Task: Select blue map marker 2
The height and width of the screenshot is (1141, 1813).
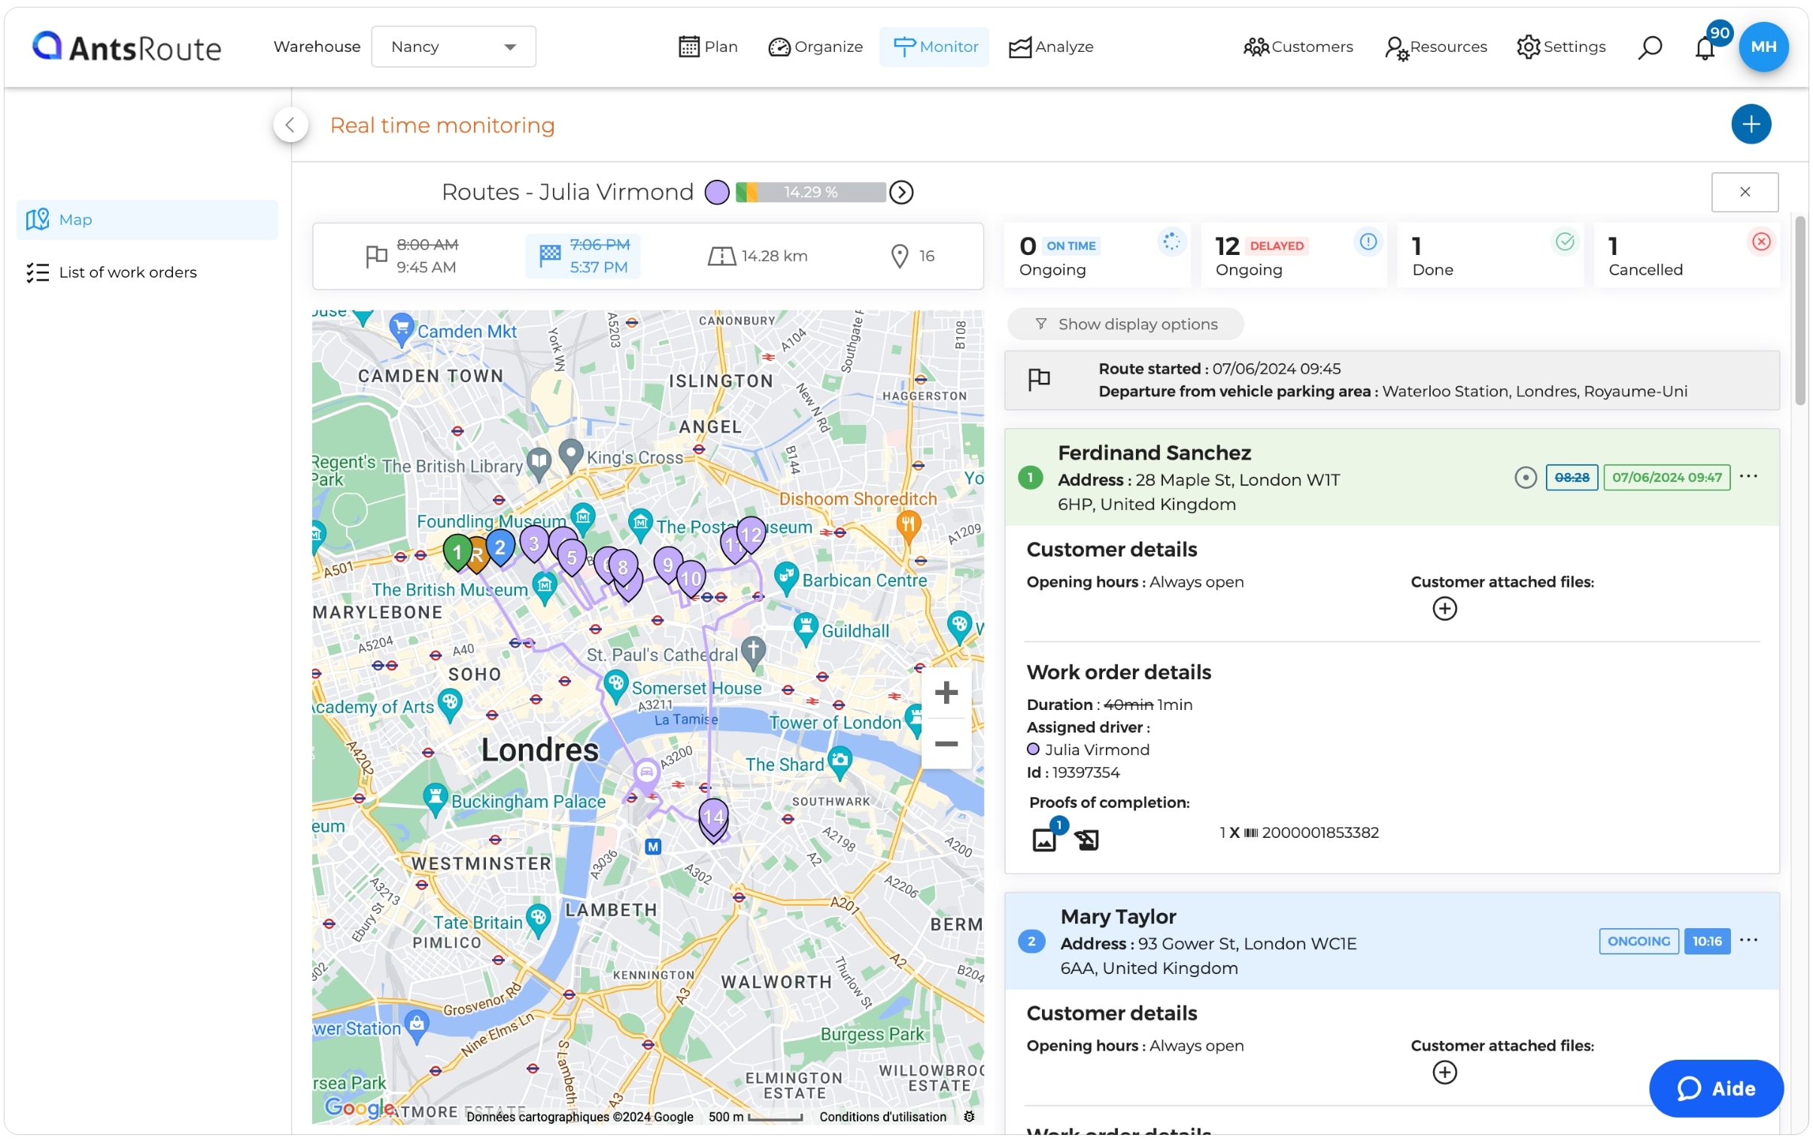Action: click(x=500, y=547)
